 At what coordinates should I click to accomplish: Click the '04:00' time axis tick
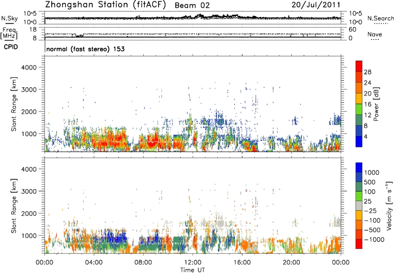pos(94,263)
